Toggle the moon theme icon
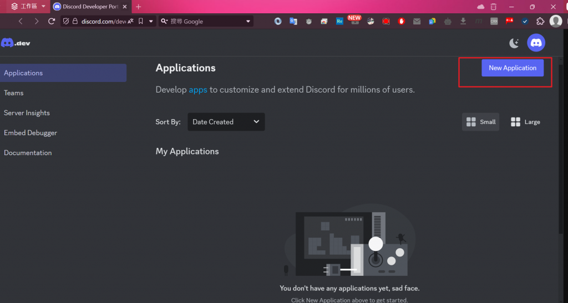The height and width of the screenshot is (303, 568). (x=514, y=43)
